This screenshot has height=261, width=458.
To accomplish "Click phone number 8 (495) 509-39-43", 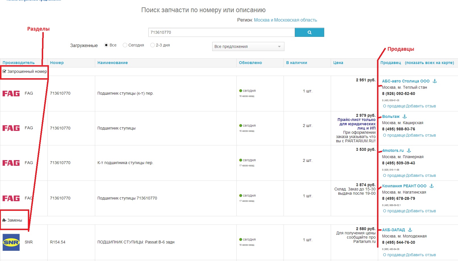I will point(399,163).
